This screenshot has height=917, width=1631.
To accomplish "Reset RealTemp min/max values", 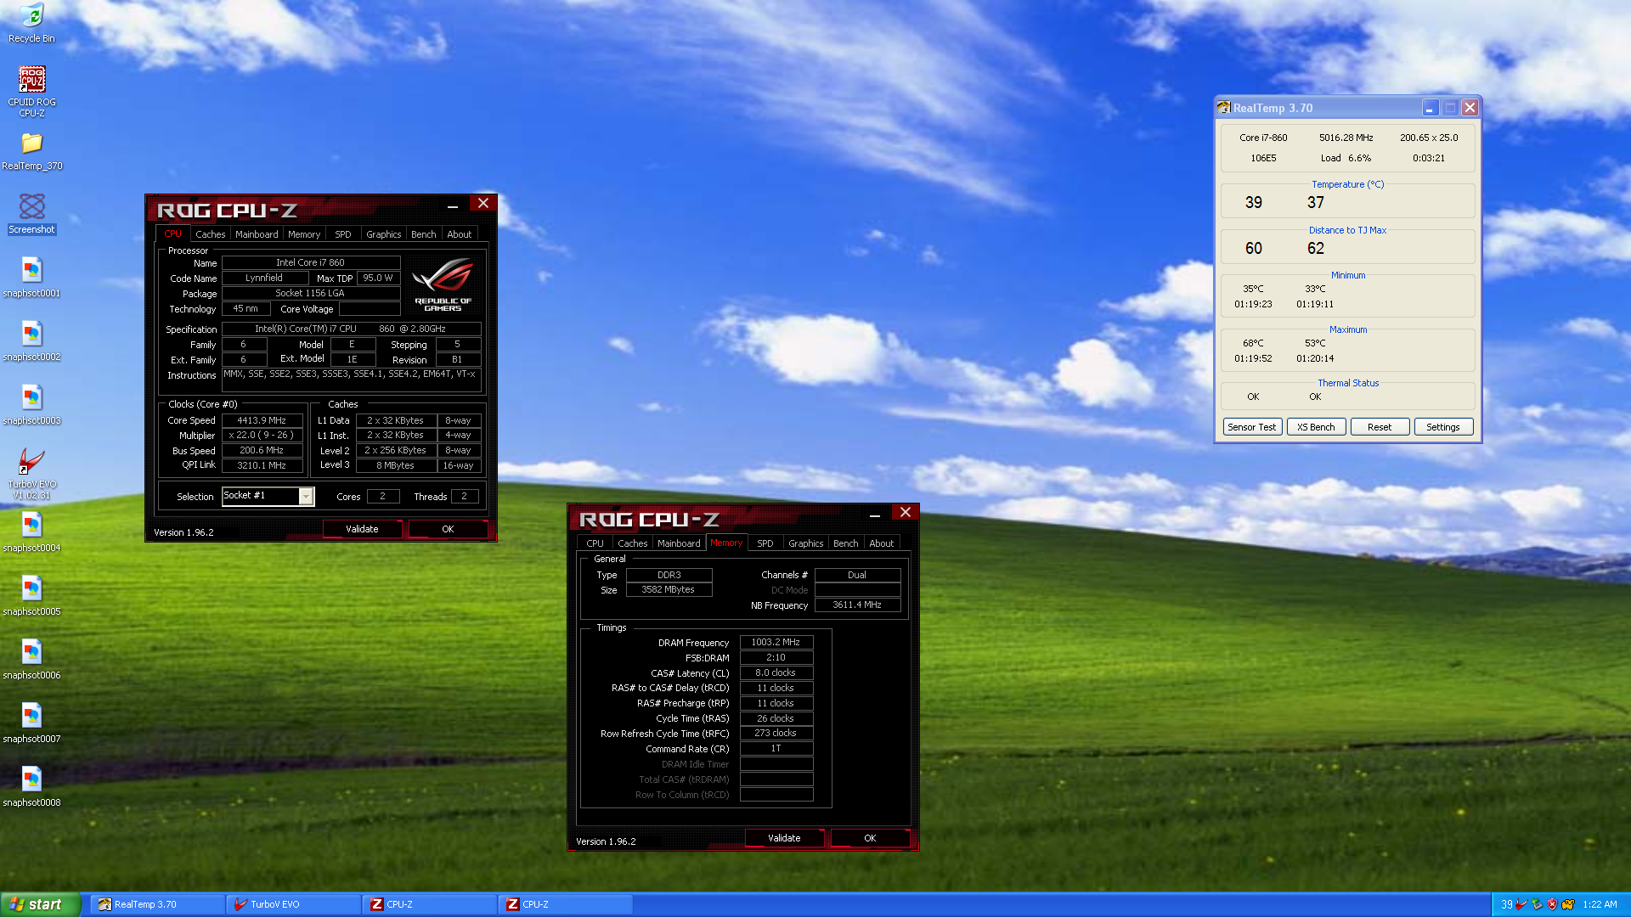I will tap(1380, 427).
